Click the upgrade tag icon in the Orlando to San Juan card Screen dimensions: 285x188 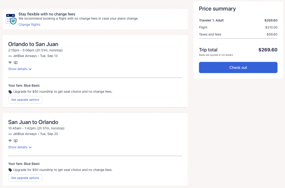pyautogui.click(x=10, y=92)
